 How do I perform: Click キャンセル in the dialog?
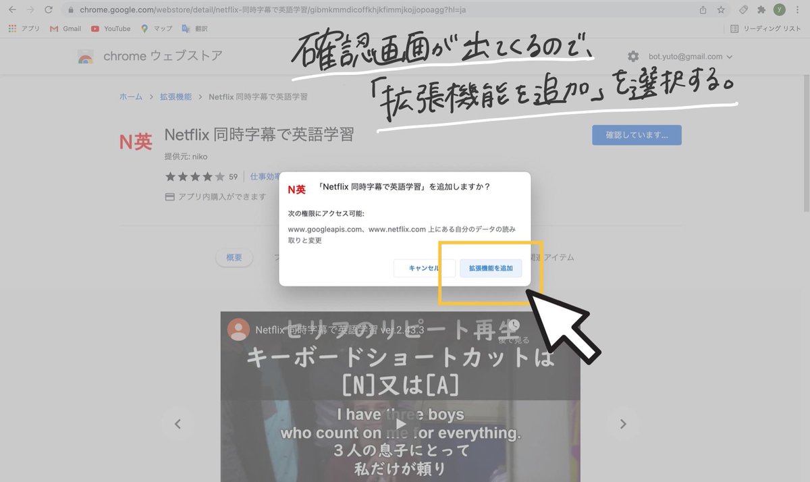pyautogui.click(x=425, y=268)
